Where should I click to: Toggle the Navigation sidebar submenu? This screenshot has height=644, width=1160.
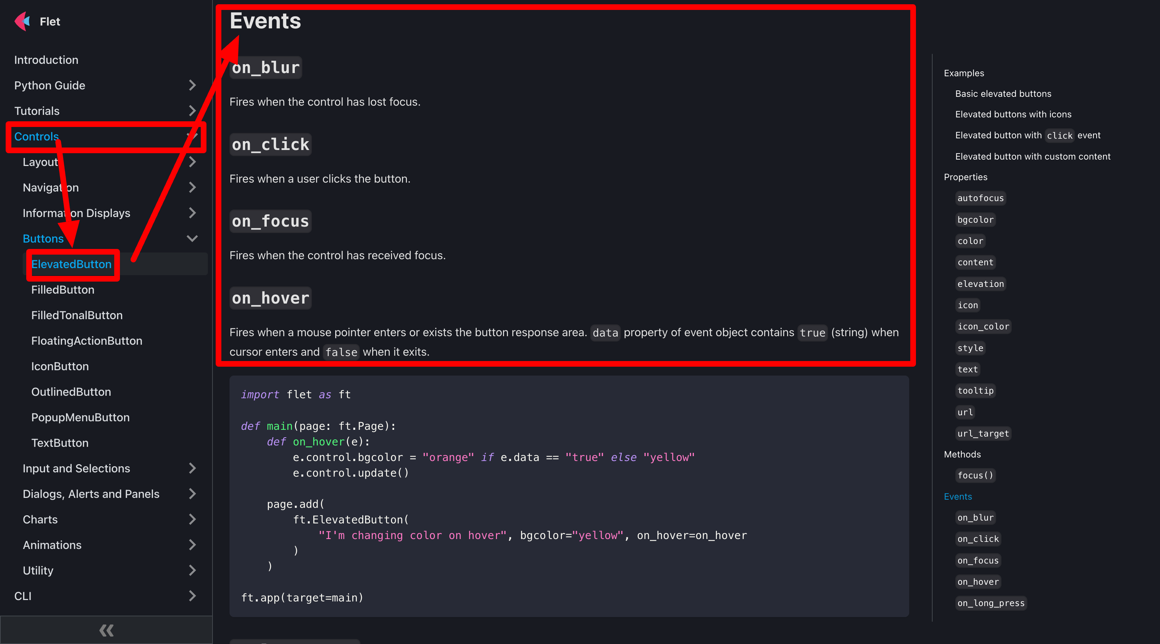pyautogui.click(x=193, y=187)
